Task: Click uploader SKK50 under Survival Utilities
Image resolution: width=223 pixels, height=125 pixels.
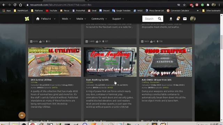Action: 55,88
